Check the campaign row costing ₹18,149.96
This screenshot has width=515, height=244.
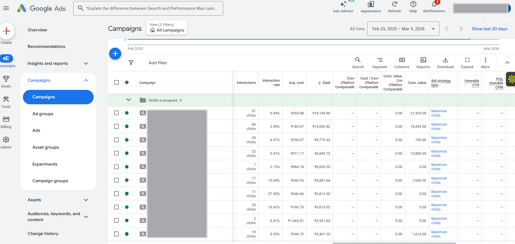coord(117,113)
